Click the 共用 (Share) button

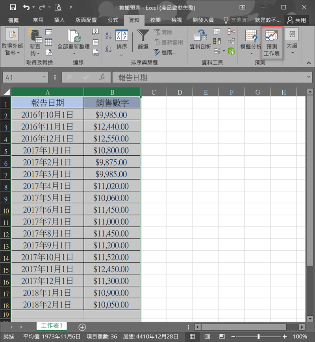(296, 20)
